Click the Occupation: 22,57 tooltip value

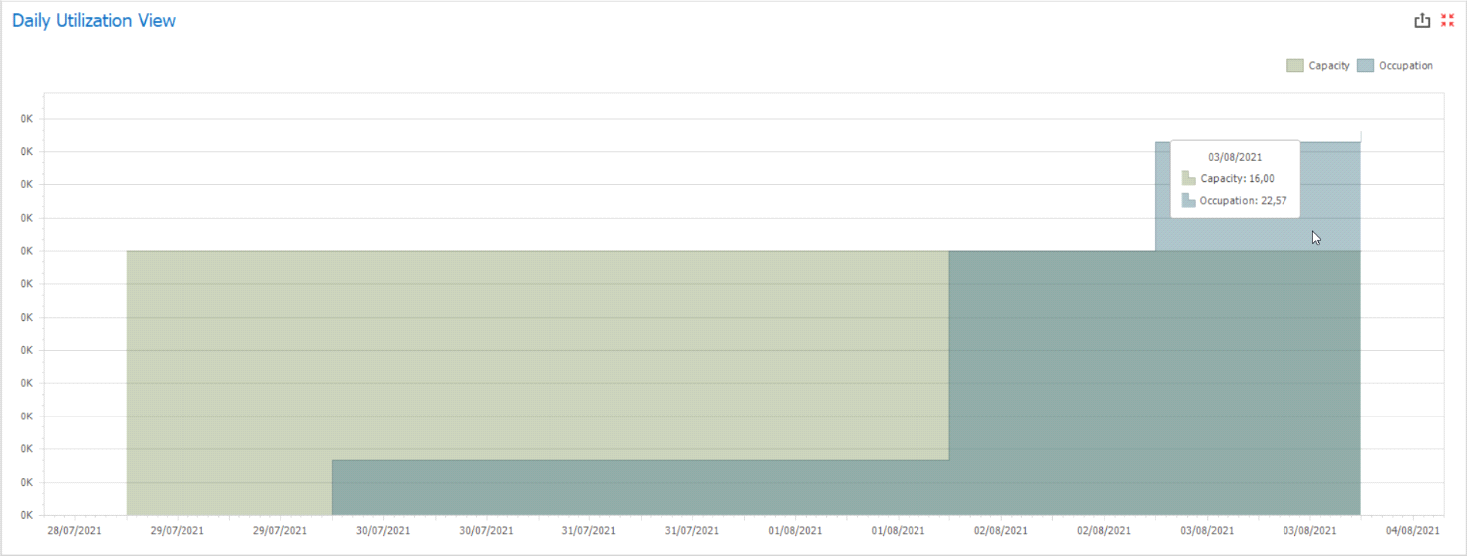point(1243,201)
